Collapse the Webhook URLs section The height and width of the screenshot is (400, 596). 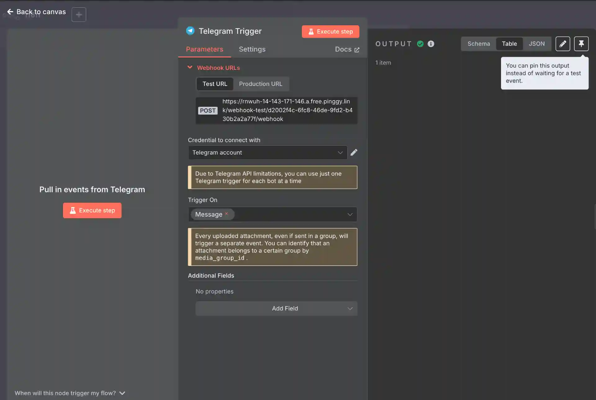pos(190,67)
